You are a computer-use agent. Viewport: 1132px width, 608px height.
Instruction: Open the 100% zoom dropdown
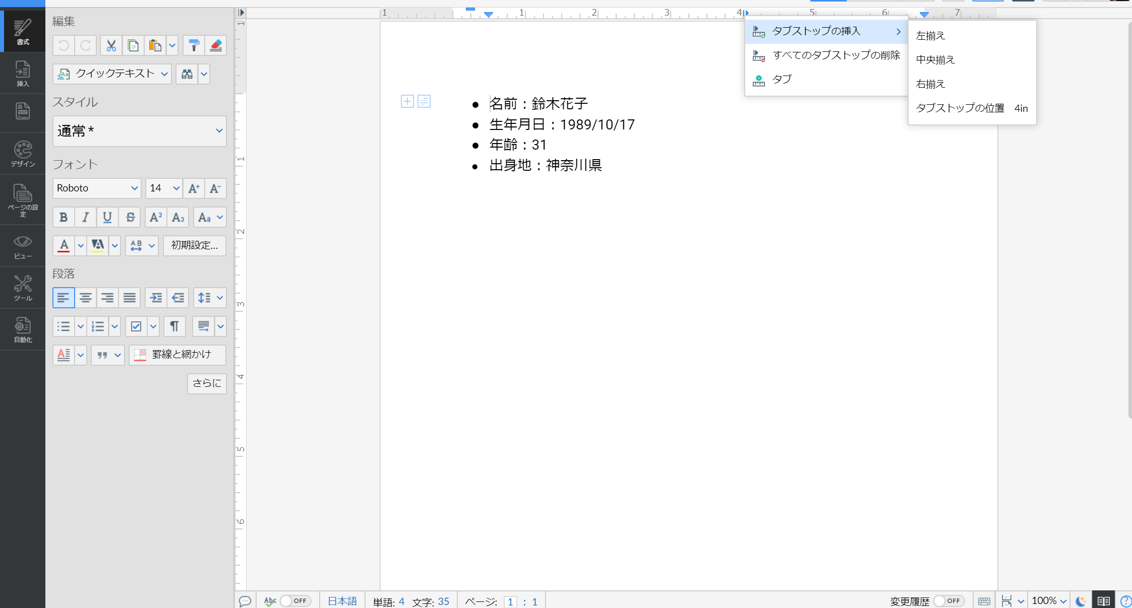coord(1049,601)
